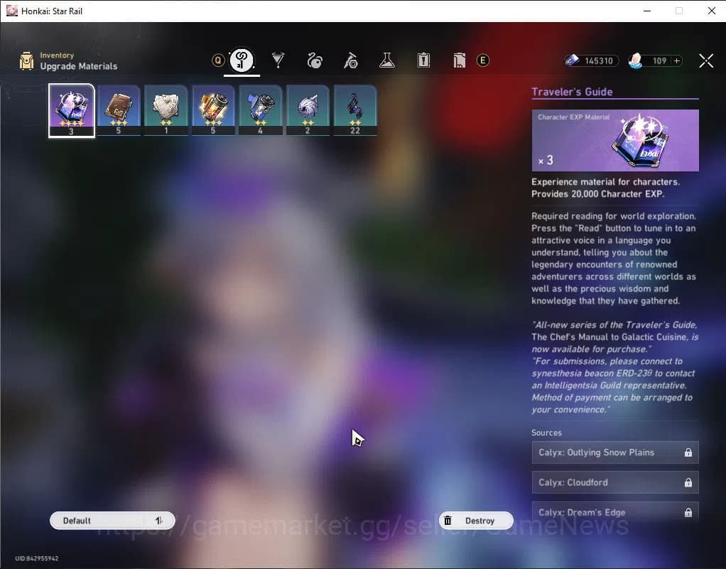Open the Consumables flask icon
Screen dimensions: 726x569
point(386,60)
